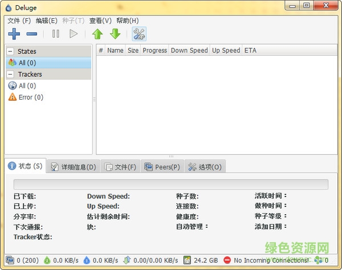Resume torrent with play icon
The width and height of the screenshot is (342, 270).
coord(73,34)
